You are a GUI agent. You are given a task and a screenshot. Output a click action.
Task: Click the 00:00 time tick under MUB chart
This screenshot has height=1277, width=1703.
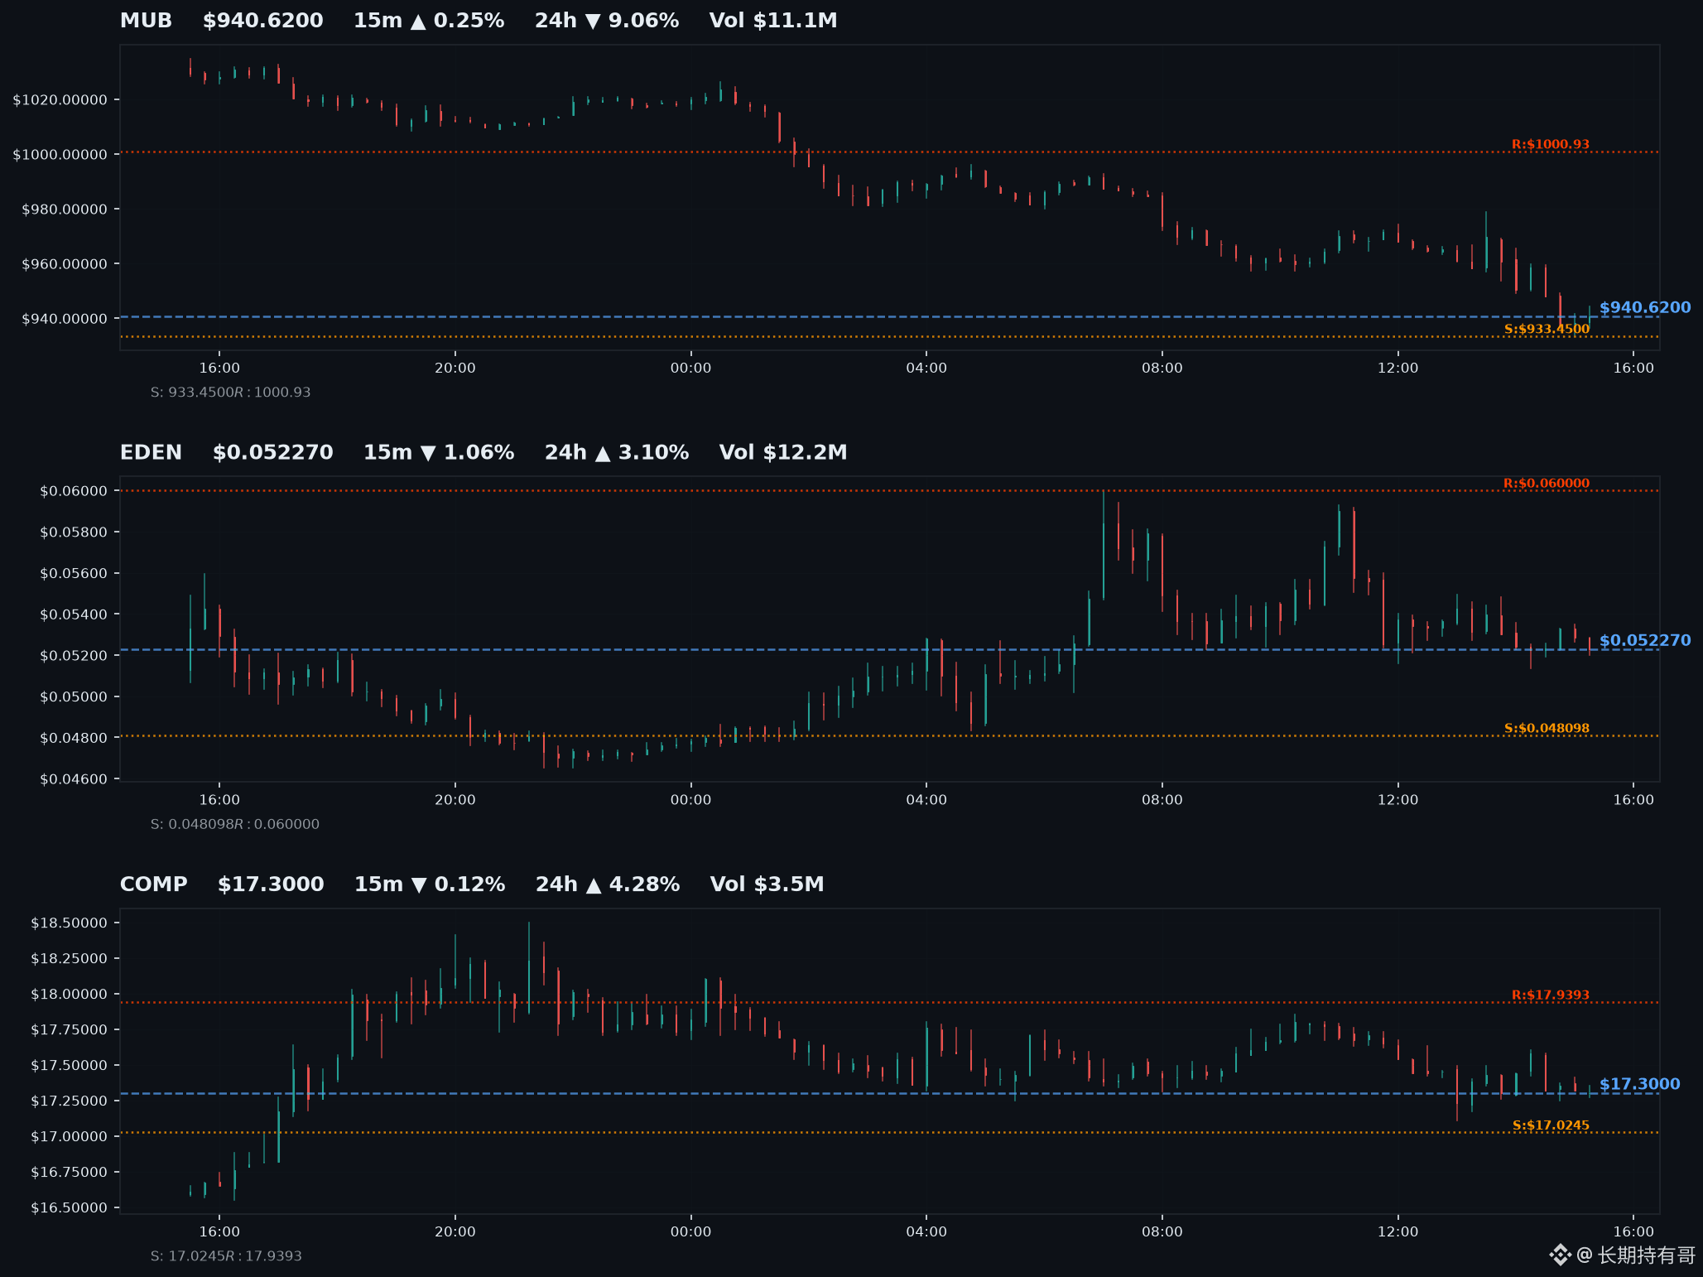click(690, 368)
